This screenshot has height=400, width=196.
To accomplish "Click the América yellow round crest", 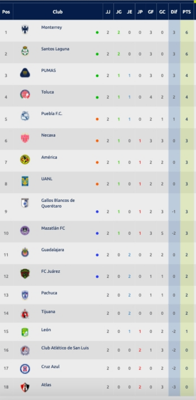I will point(25,159).
